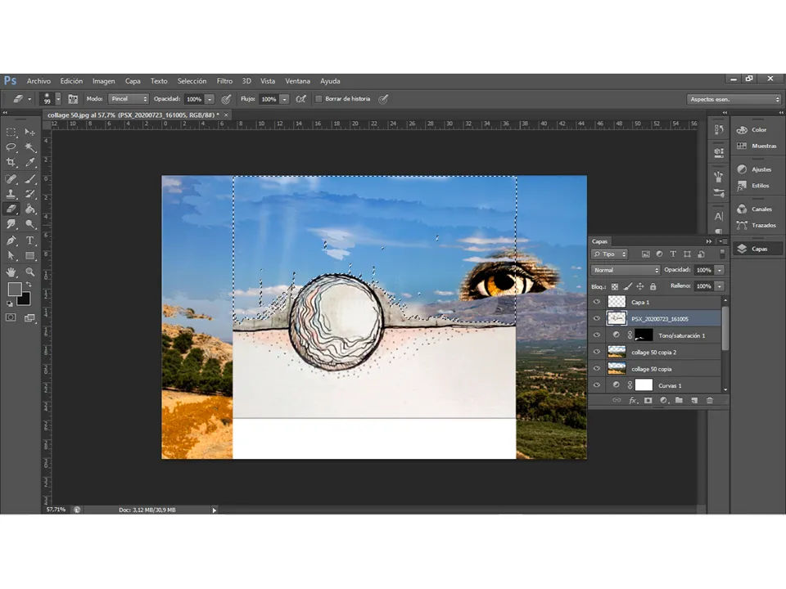Select the History Brush tool
The image size is (786, 589).
[x=30, y=194]
